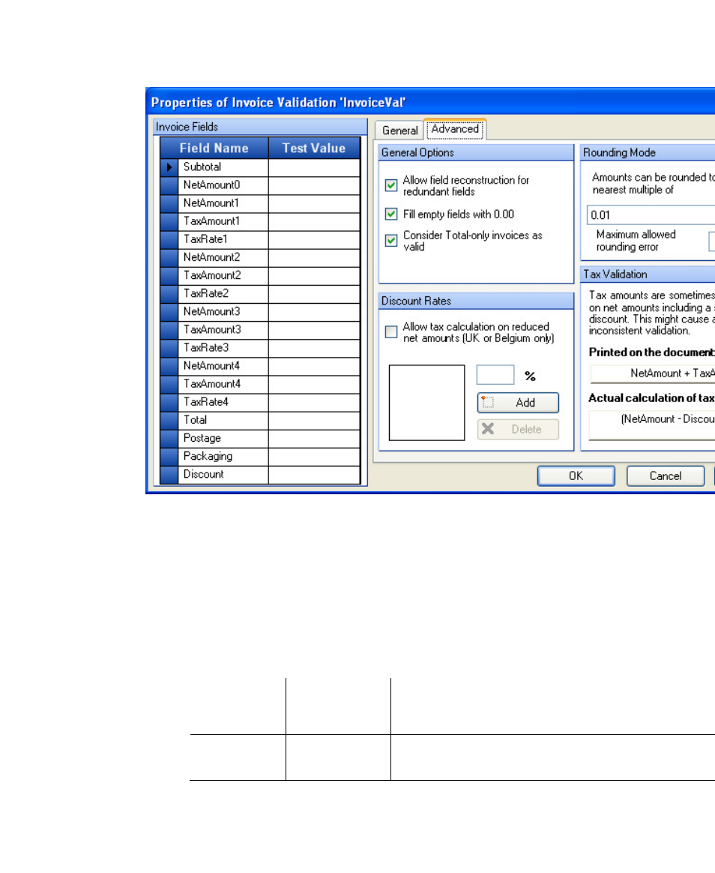Screen dimensions: 715x873
Task: Click the discount rate percent input field
Action: tap(495, 375)
